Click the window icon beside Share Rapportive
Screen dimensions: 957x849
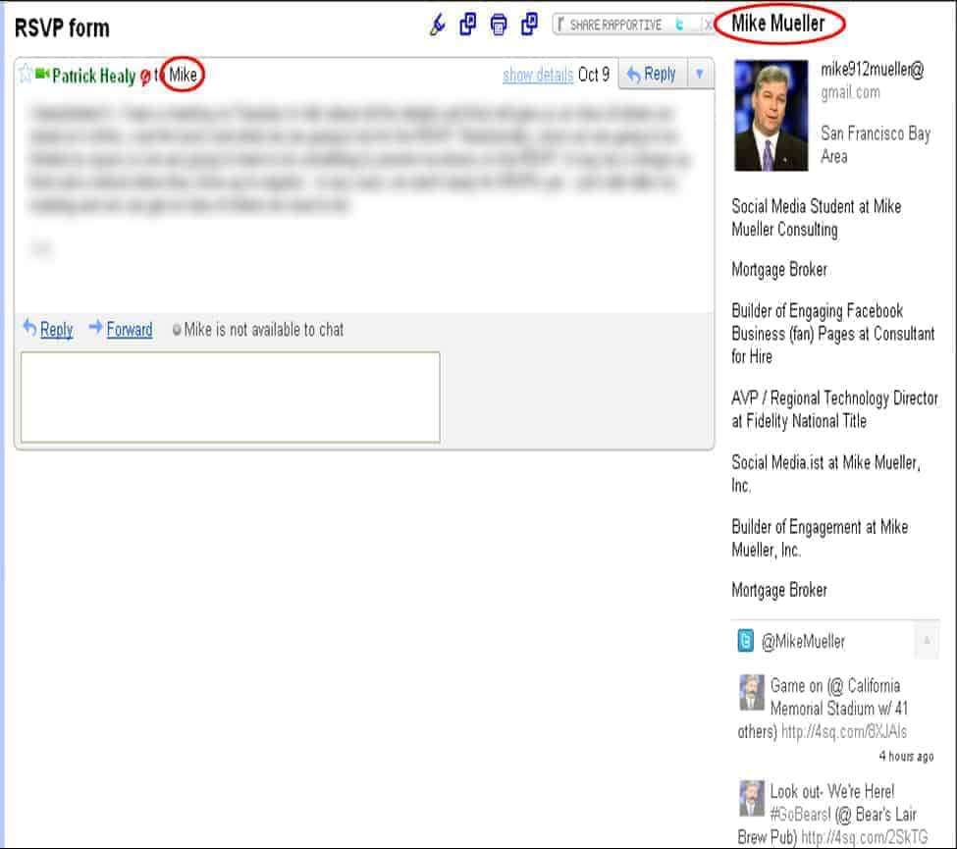coord(529,25)
